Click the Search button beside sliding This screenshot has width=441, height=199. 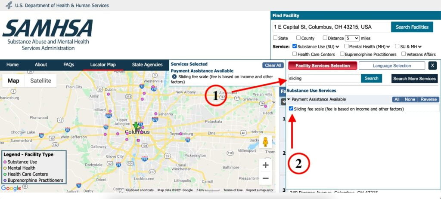coord(372,78)
